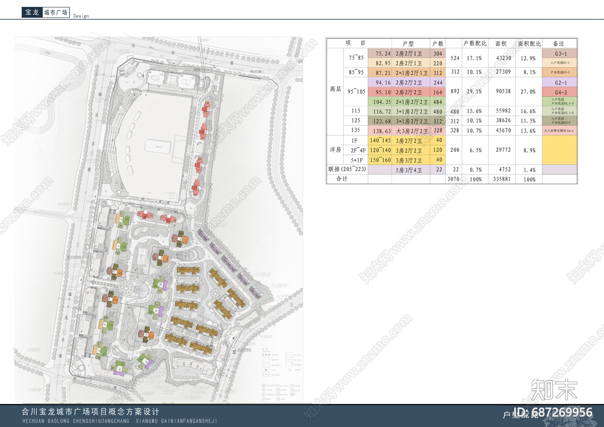The width and height of the screenshot is (604, 427).
Task: Select the 面积配比 column header
Action: (529, 43)
